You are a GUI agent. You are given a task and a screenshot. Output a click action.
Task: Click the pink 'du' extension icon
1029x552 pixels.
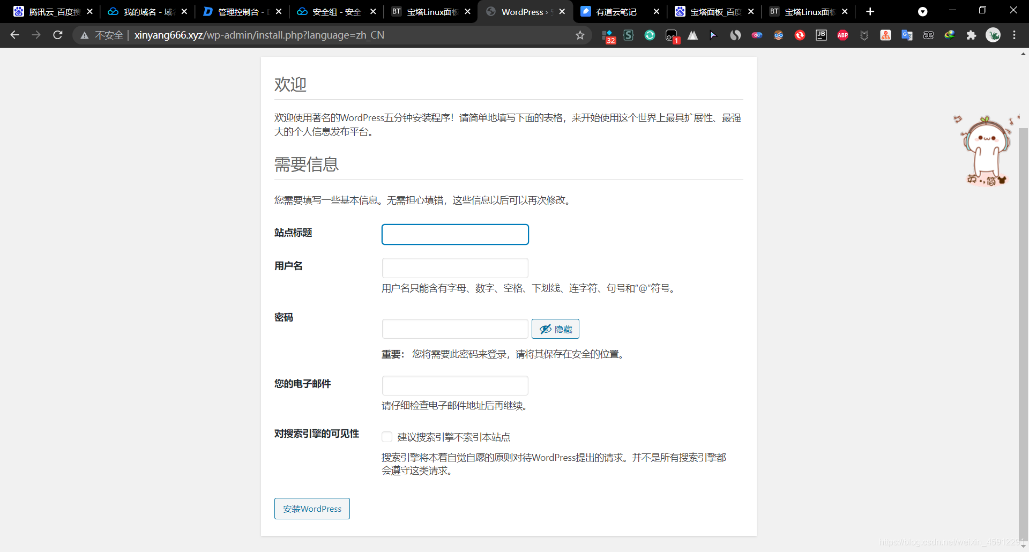coord(757,35)
